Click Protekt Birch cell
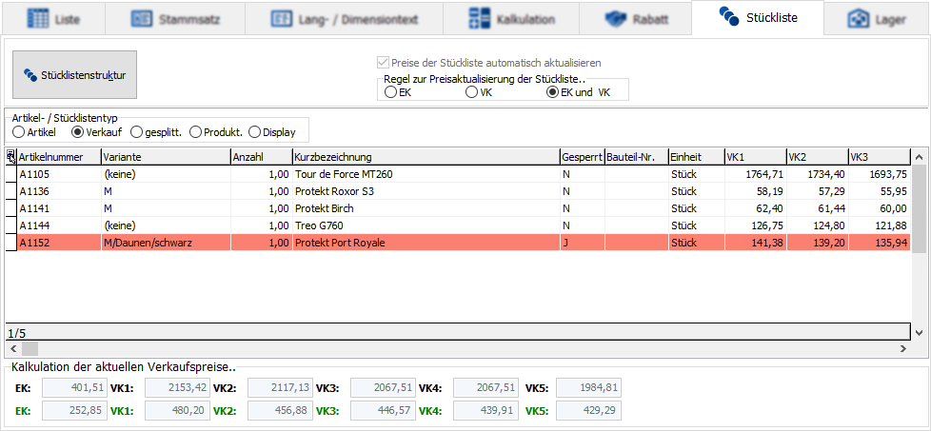Viewport: 931px width, 431px height. (426, 209)
